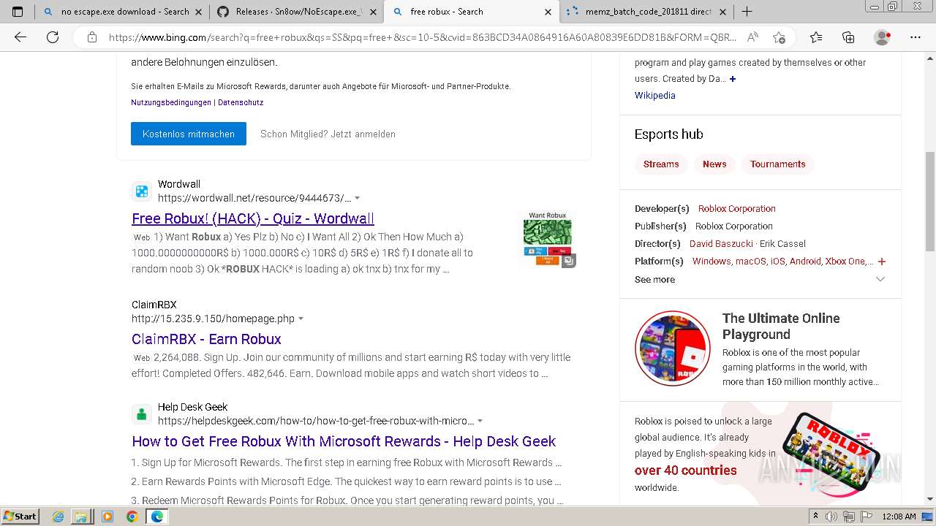Open Read aloud icon in address bar
Viewport: 936px width, 526px height.
coord(752,37)
